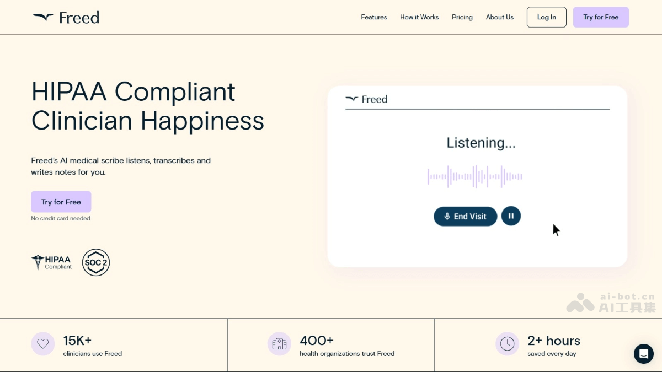Click the Freed logo inside demo card
This screenshot has width=662, height=372.
366,99
